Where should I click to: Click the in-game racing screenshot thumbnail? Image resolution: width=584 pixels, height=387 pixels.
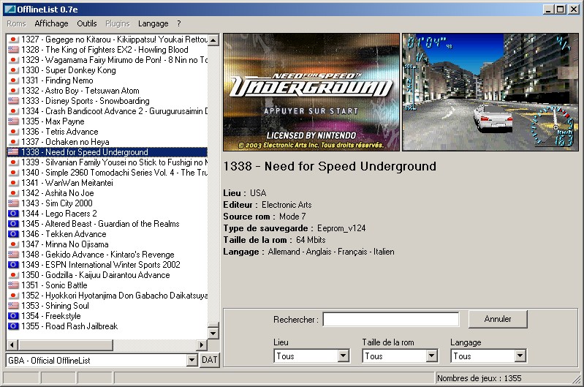(490, 92)
